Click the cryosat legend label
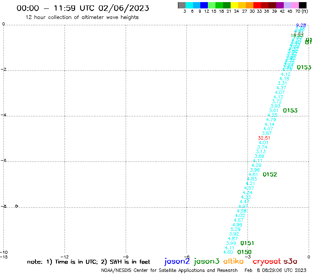 267,262
